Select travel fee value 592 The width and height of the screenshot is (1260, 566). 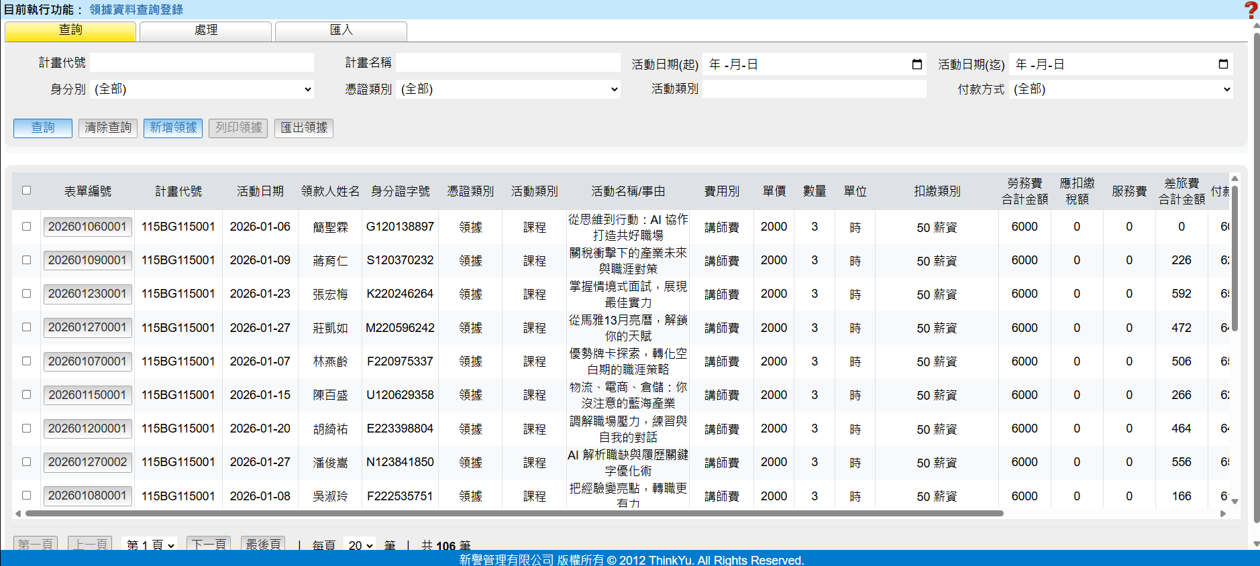point(1182,294)
